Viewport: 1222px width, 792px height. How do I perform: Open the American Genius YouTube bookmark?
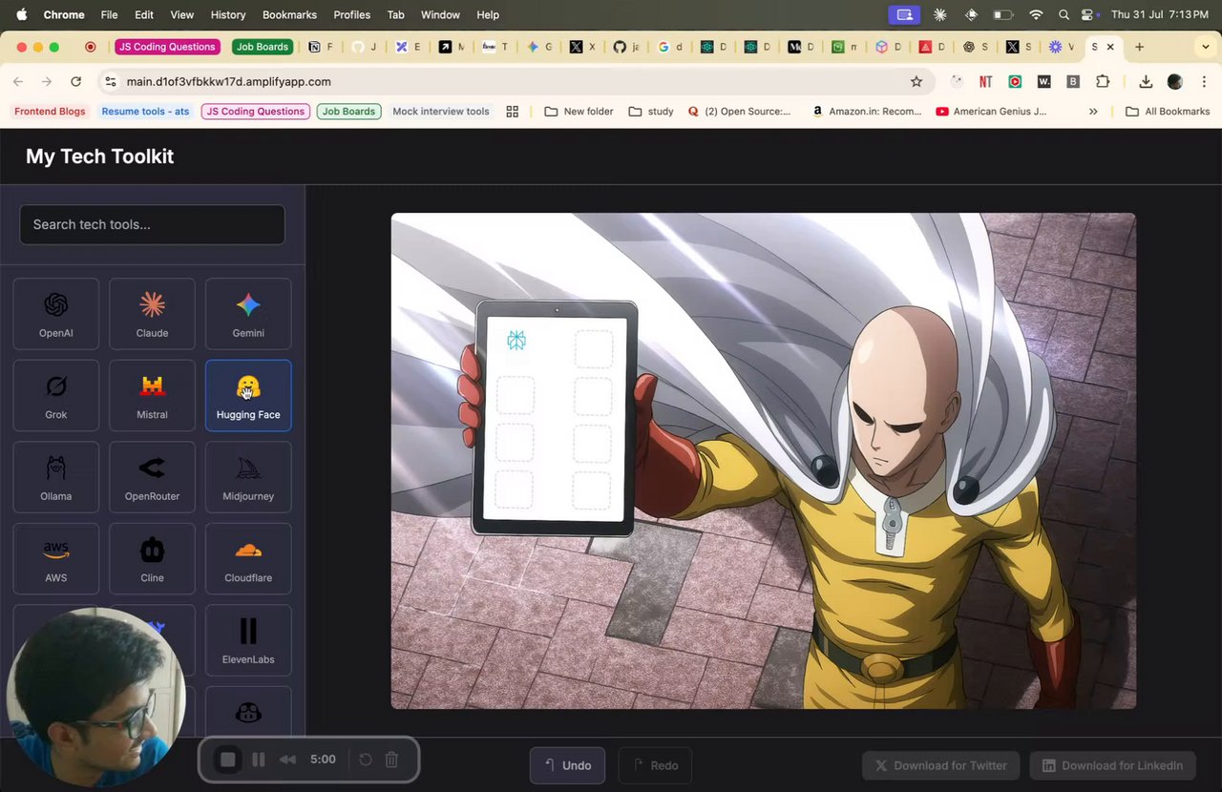(x=991, y=112)
